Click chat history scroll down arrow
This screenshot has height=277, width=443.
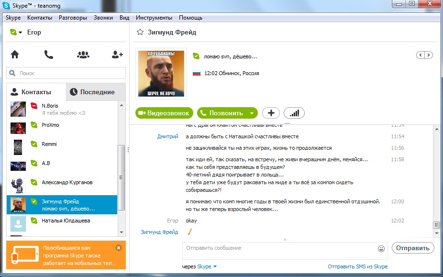point(437,233)
